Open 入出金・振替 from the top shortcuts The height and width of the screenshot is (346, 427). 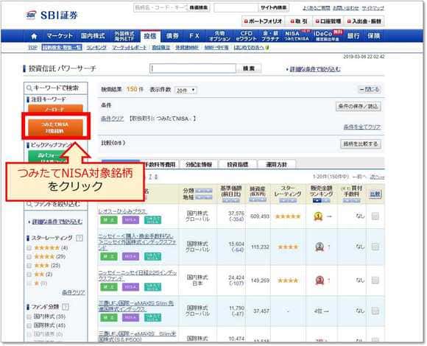tap(364, 21)
